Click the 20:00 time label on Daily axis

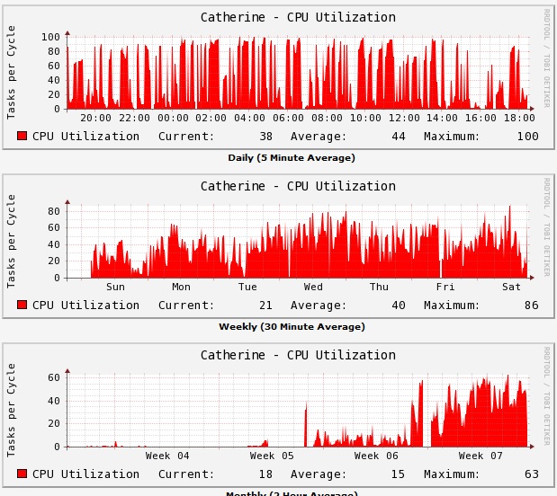coord(96,118)
